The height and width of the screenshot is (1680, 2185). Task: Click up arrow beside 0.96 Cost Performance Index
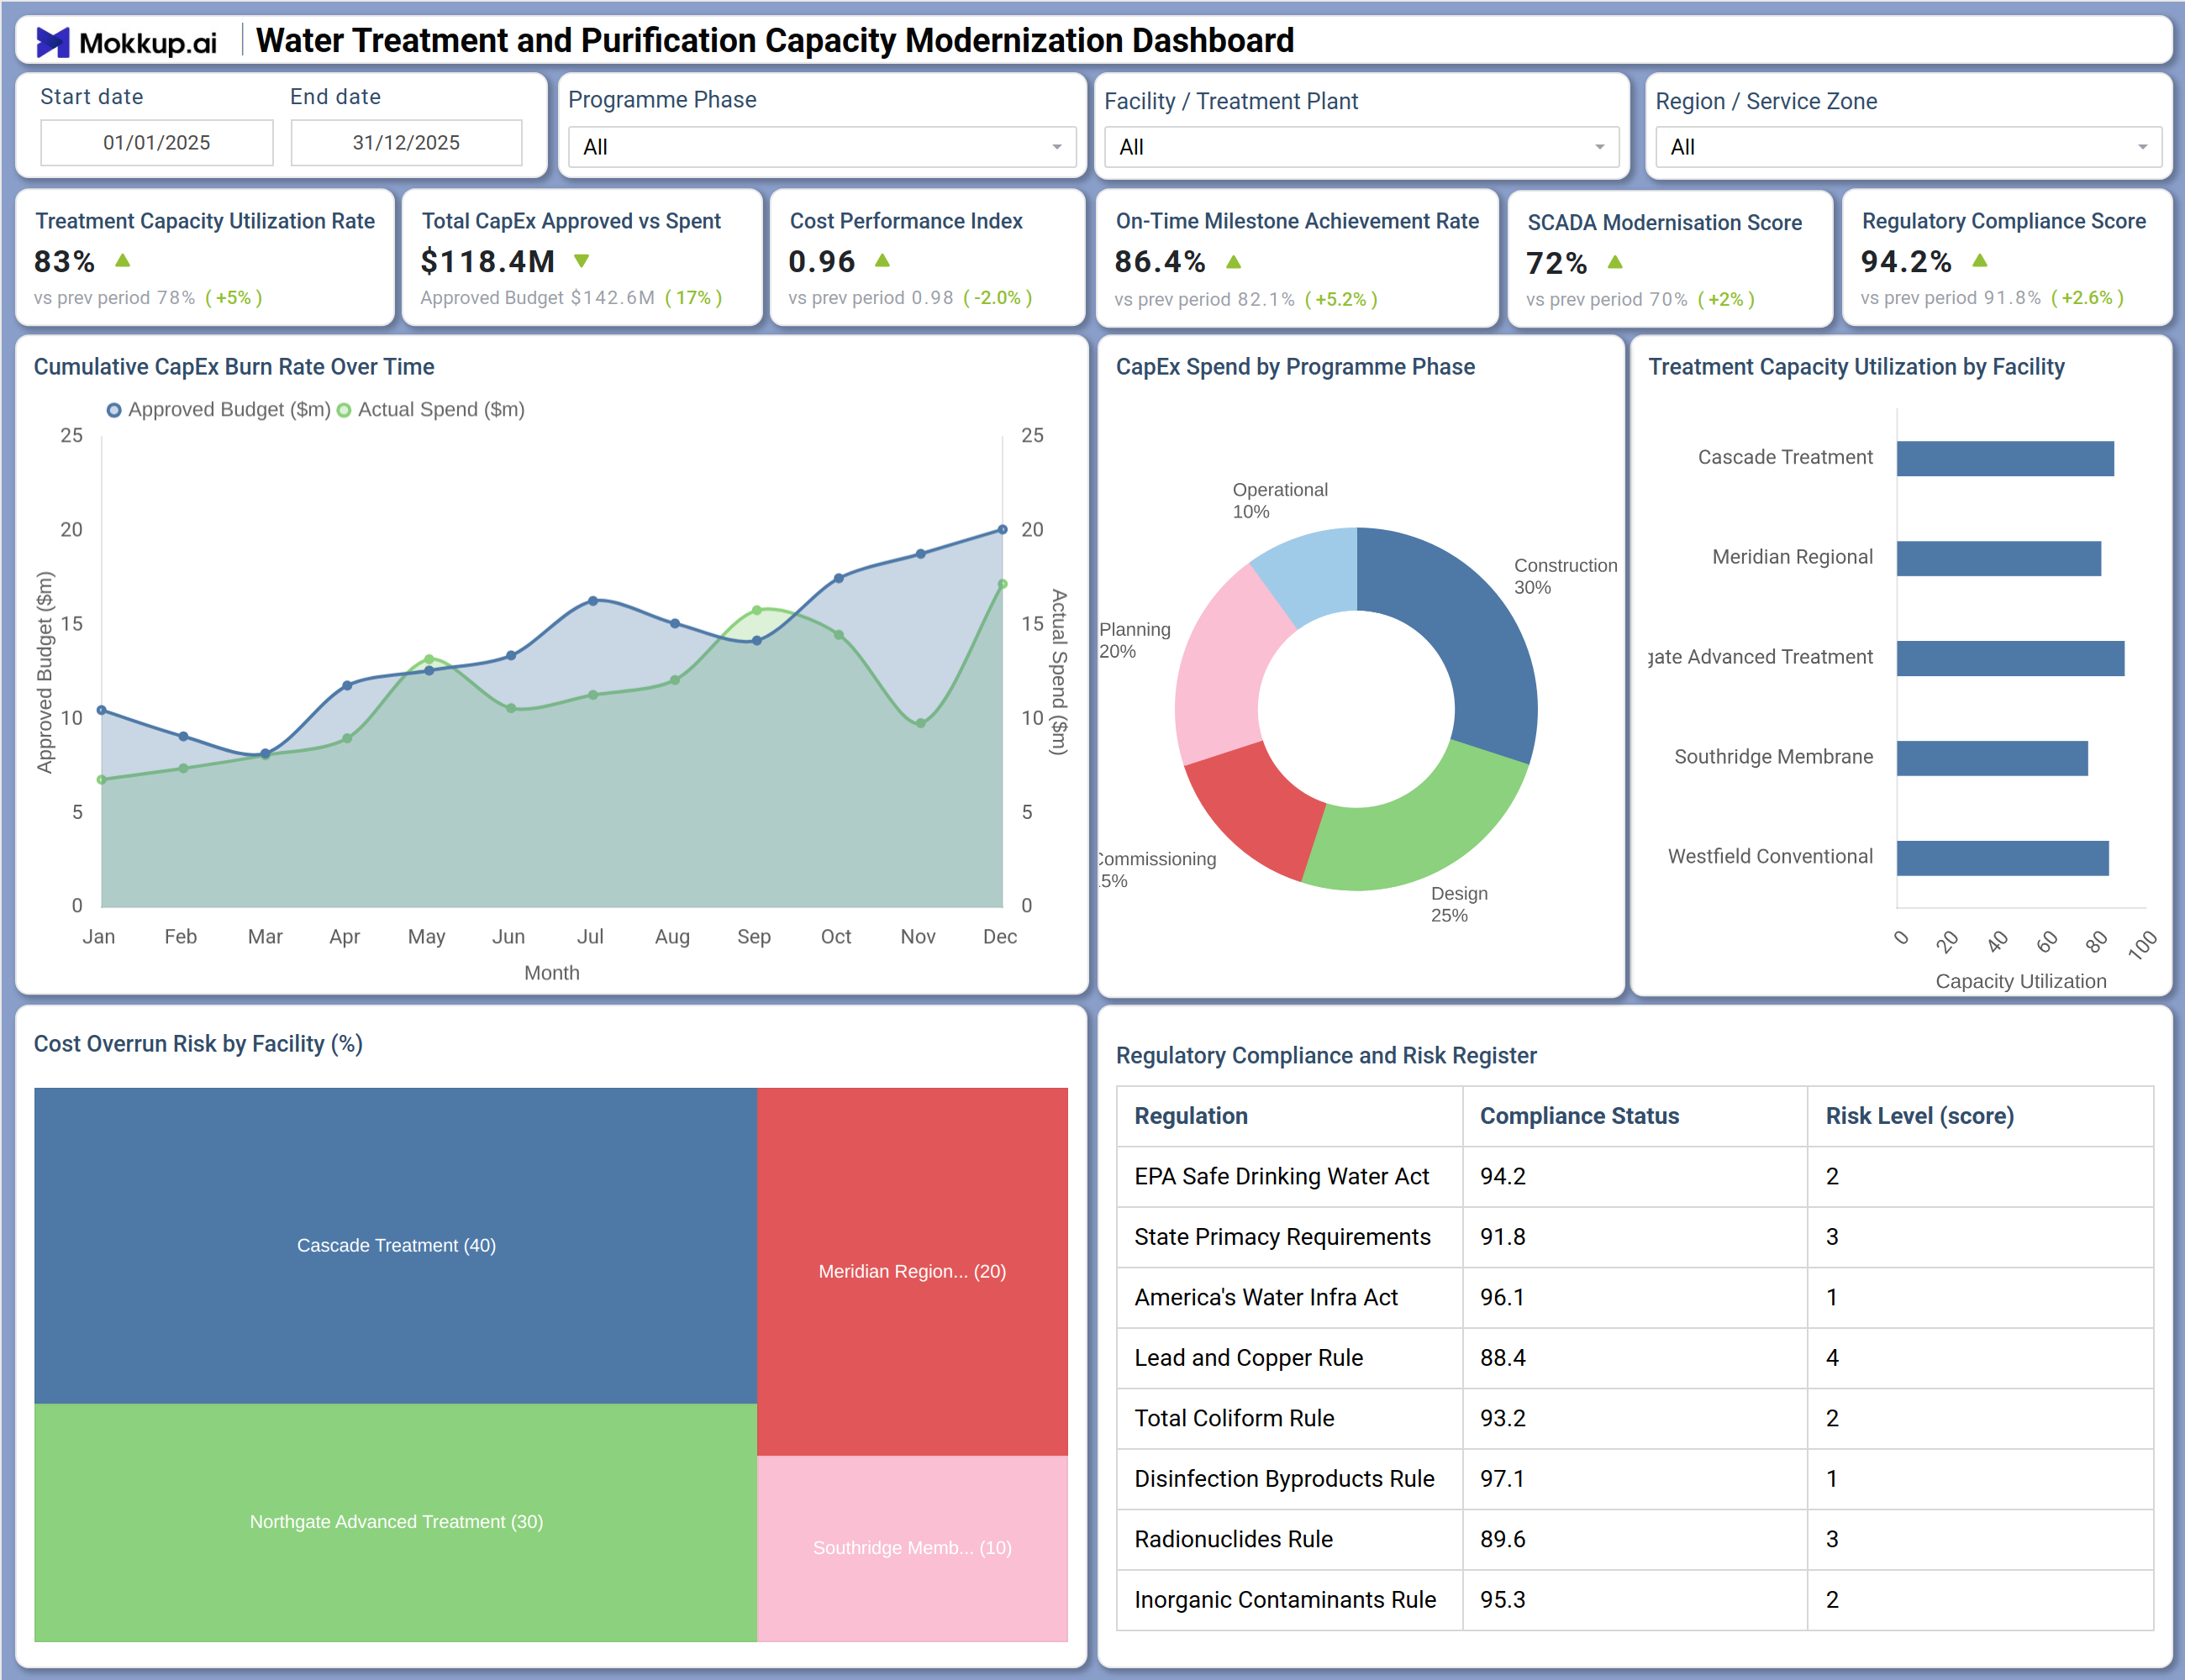882,261
